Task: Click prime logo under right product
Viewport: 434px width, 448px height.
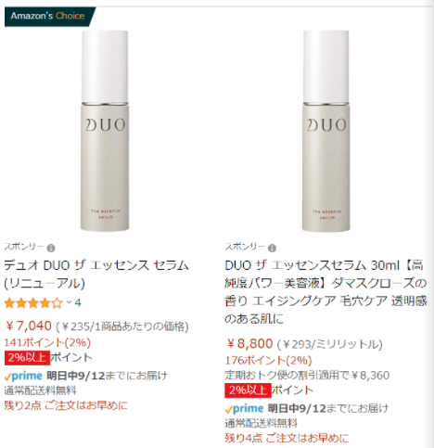Action: pos(244,409)
